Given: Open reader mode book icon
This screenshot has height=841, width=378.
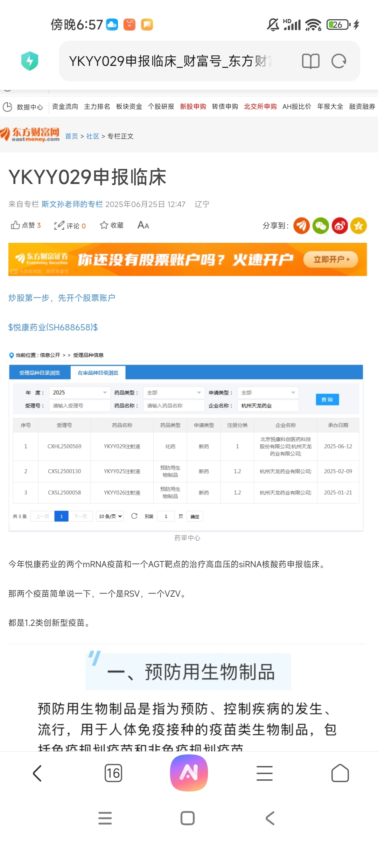Looking at the screenshot, I should (x=310, y=61).
